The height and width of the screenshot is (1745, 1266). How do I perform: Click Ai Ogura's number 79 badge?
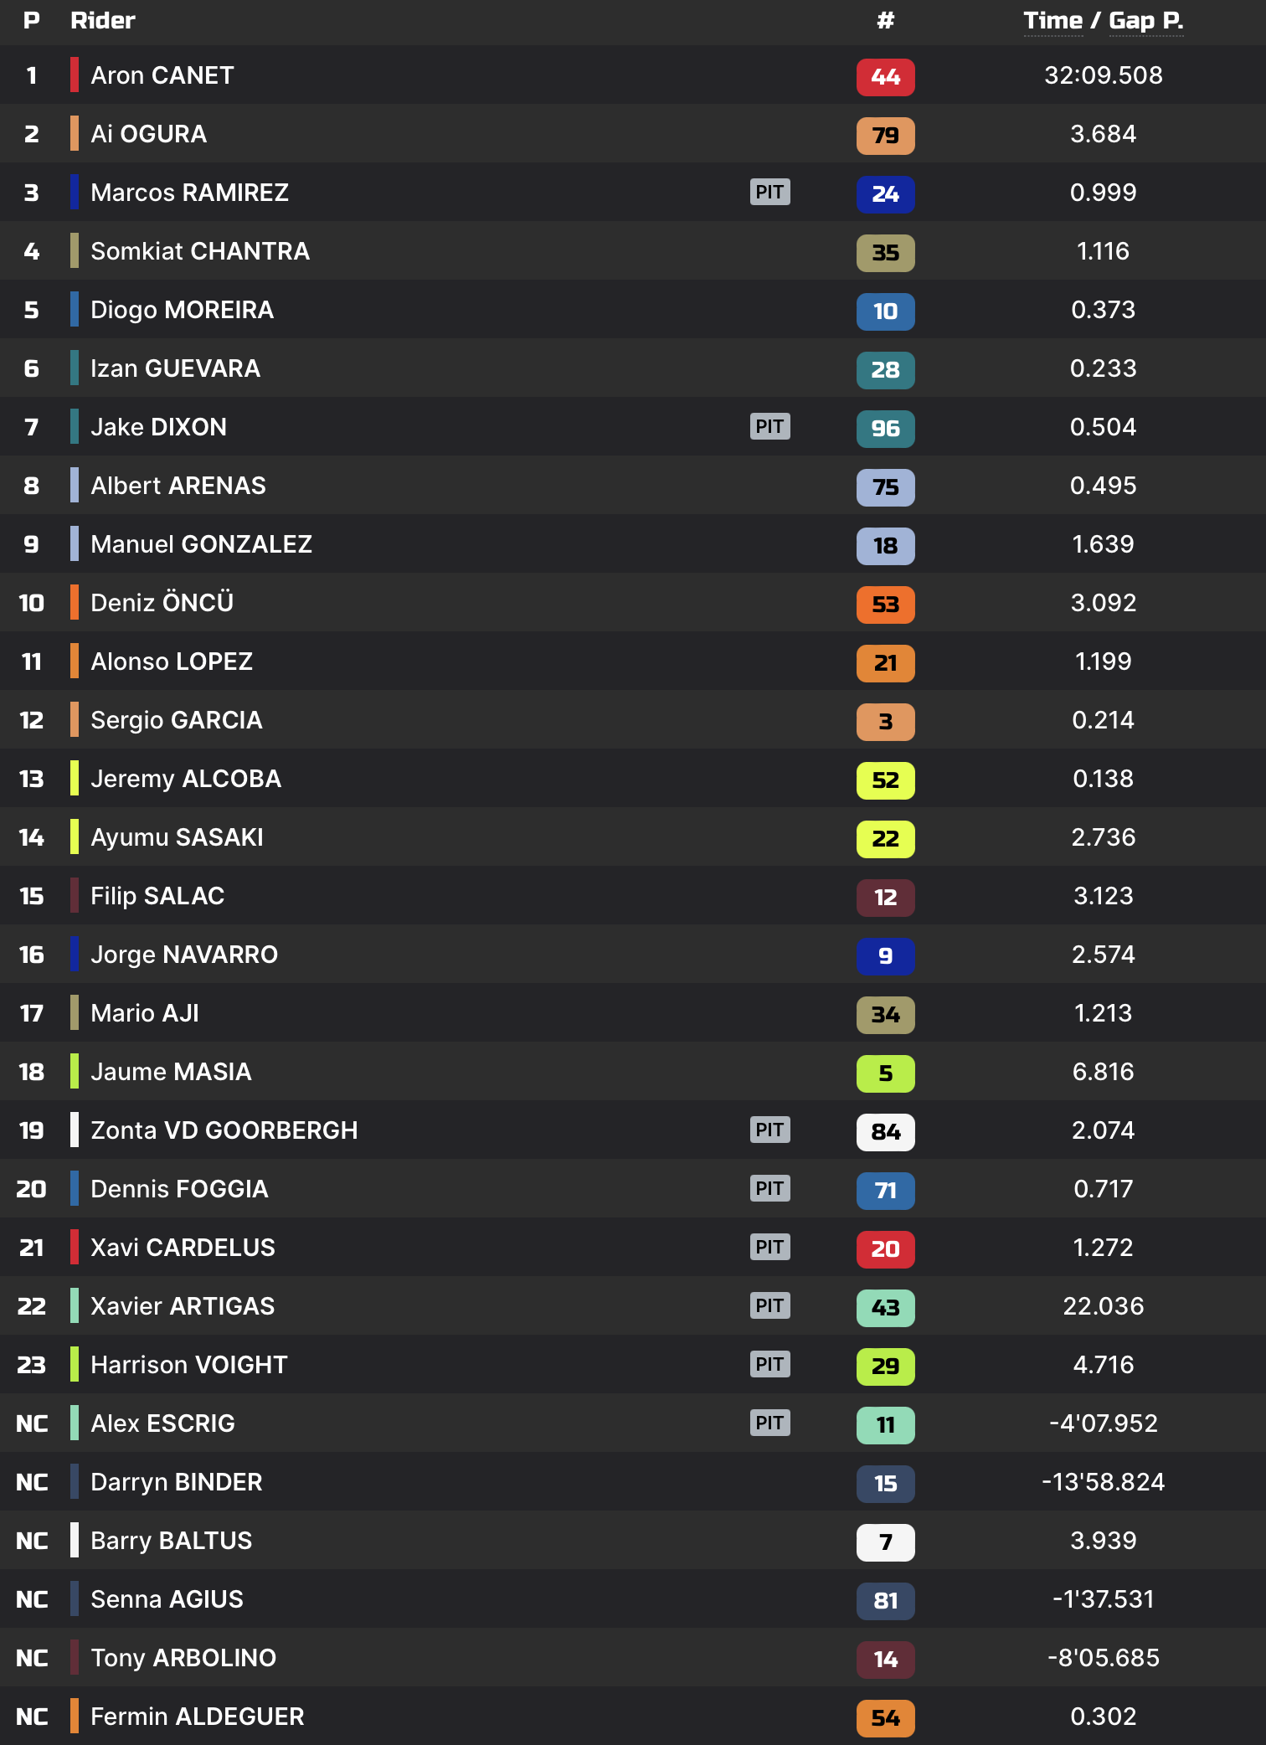[885, 136]
